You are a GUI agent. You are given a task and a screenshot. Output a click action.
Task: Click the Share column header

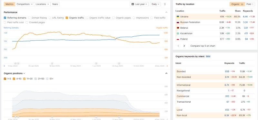coord(238,11)
